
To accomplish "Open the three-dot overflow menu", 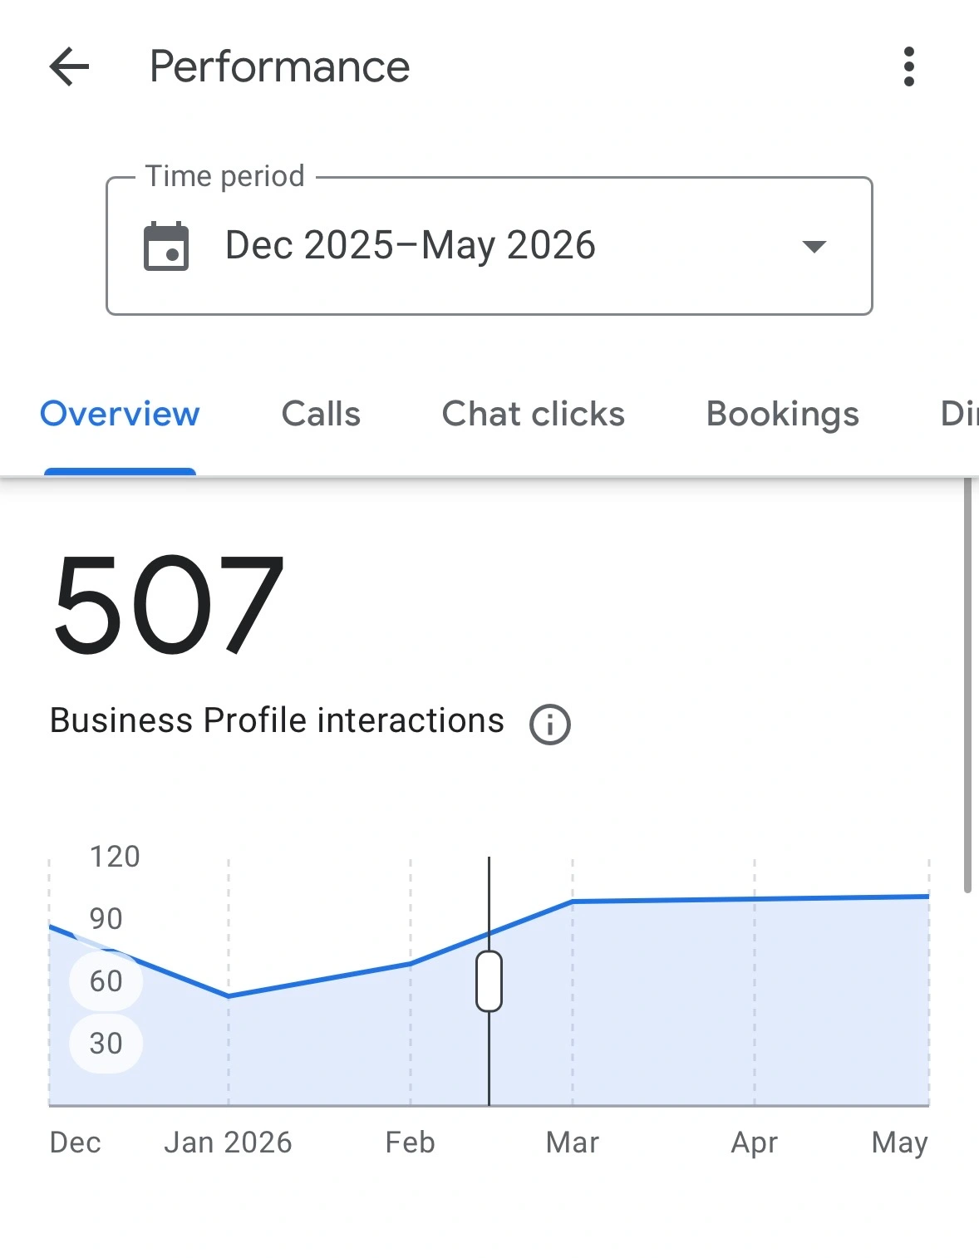I will click(908, 66).
